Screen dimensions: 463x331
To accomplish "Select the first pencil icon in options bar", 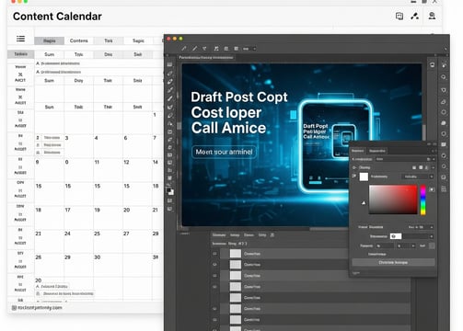I will point(184,49).
